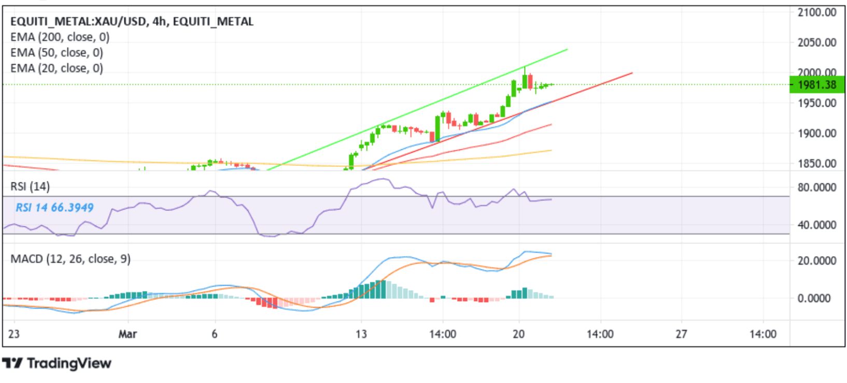847x383 pixels.
Task: Click the 20 date label on time axis
Action: click(519, 334)
